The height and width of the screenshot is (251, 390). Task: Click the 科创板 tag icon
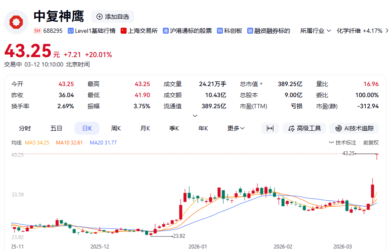pyautogui.click(x=220, y=31)
